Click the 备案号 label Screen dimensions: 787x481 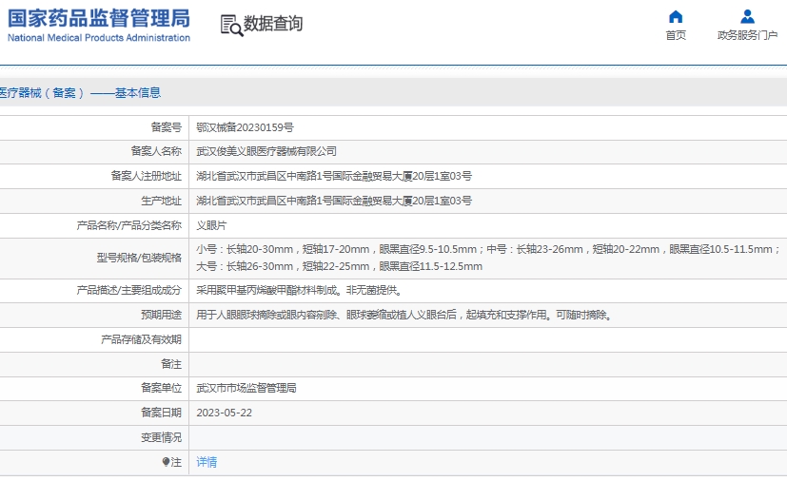pos(167,127)
